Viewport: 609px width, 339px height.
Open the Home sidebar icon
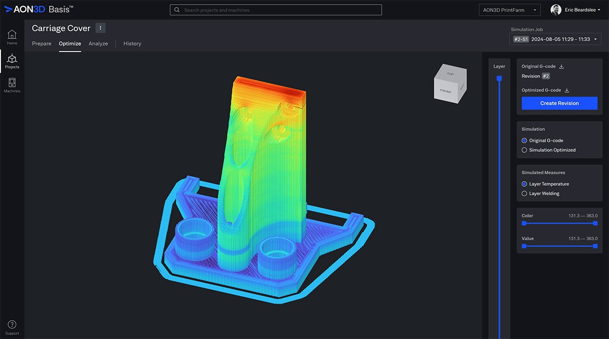12,35
